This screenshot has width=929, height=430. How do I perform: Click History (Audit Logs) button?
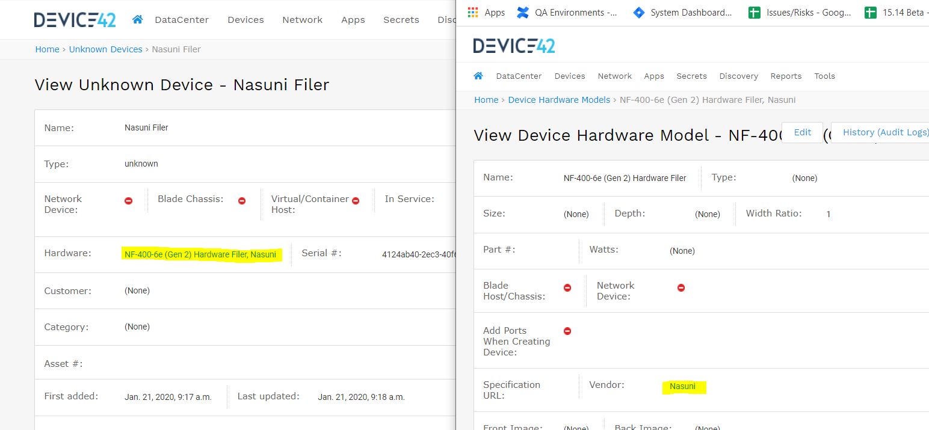(x=881, y=132)
